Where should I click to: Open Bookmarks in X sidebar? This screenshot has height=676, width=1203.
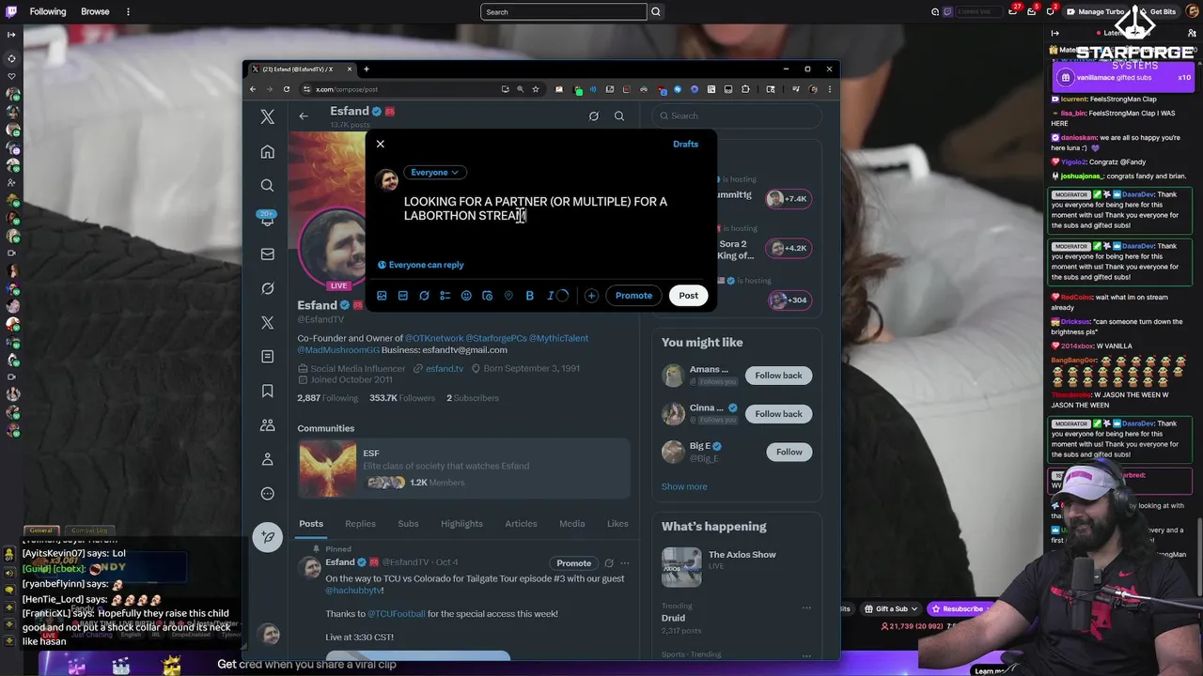[x=268, y=391]
